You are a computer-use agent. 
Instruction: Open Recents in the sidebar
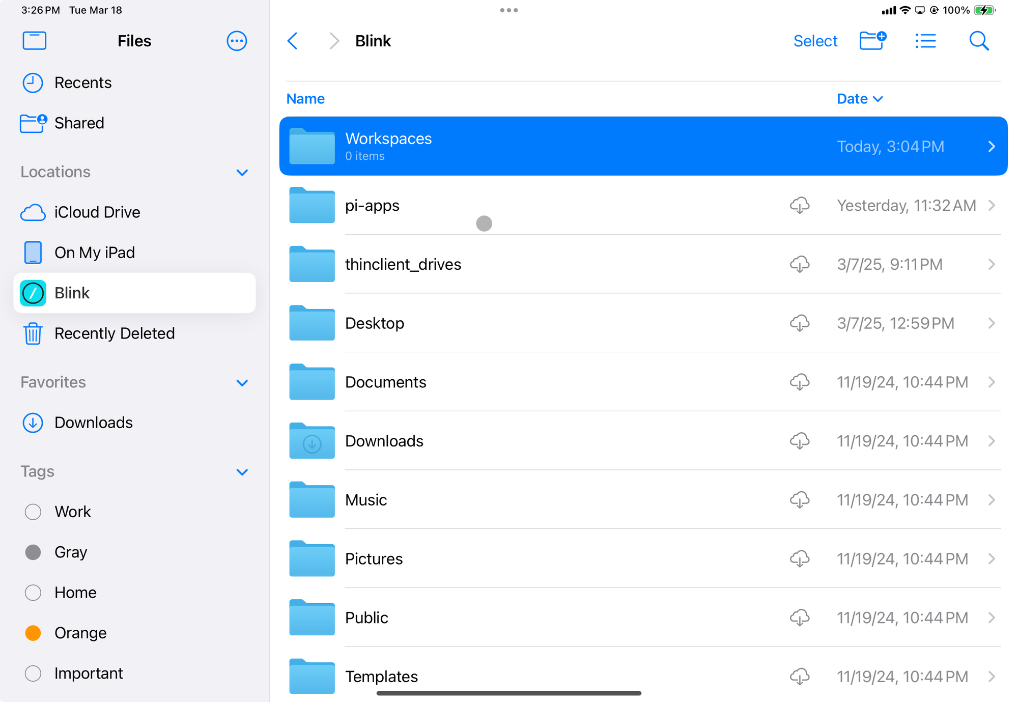click(134, 82)
